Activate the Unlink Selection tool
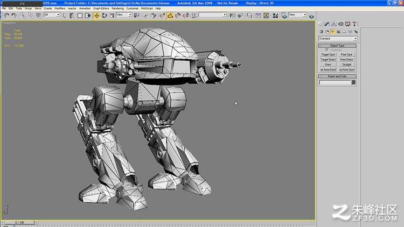404x227 pixels. tap(31, 16)
